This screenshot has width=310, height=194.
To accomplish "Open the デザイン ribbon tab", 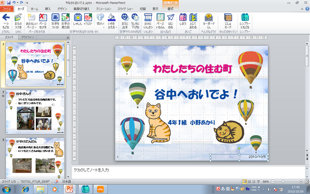I will tap(62, 9).
